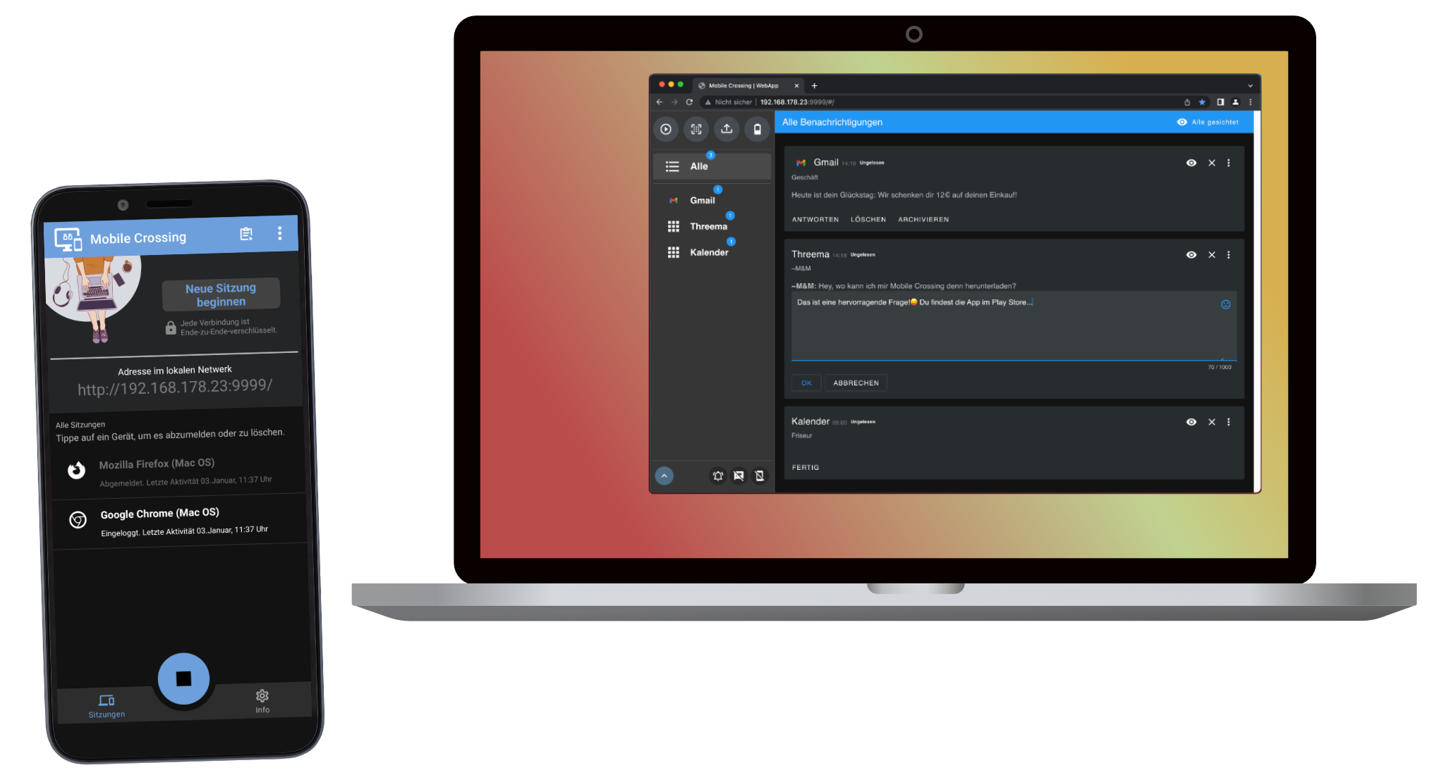The image size is (1446, 782).
Task: Reload the page in Chrome
Action: click(689, 102)
